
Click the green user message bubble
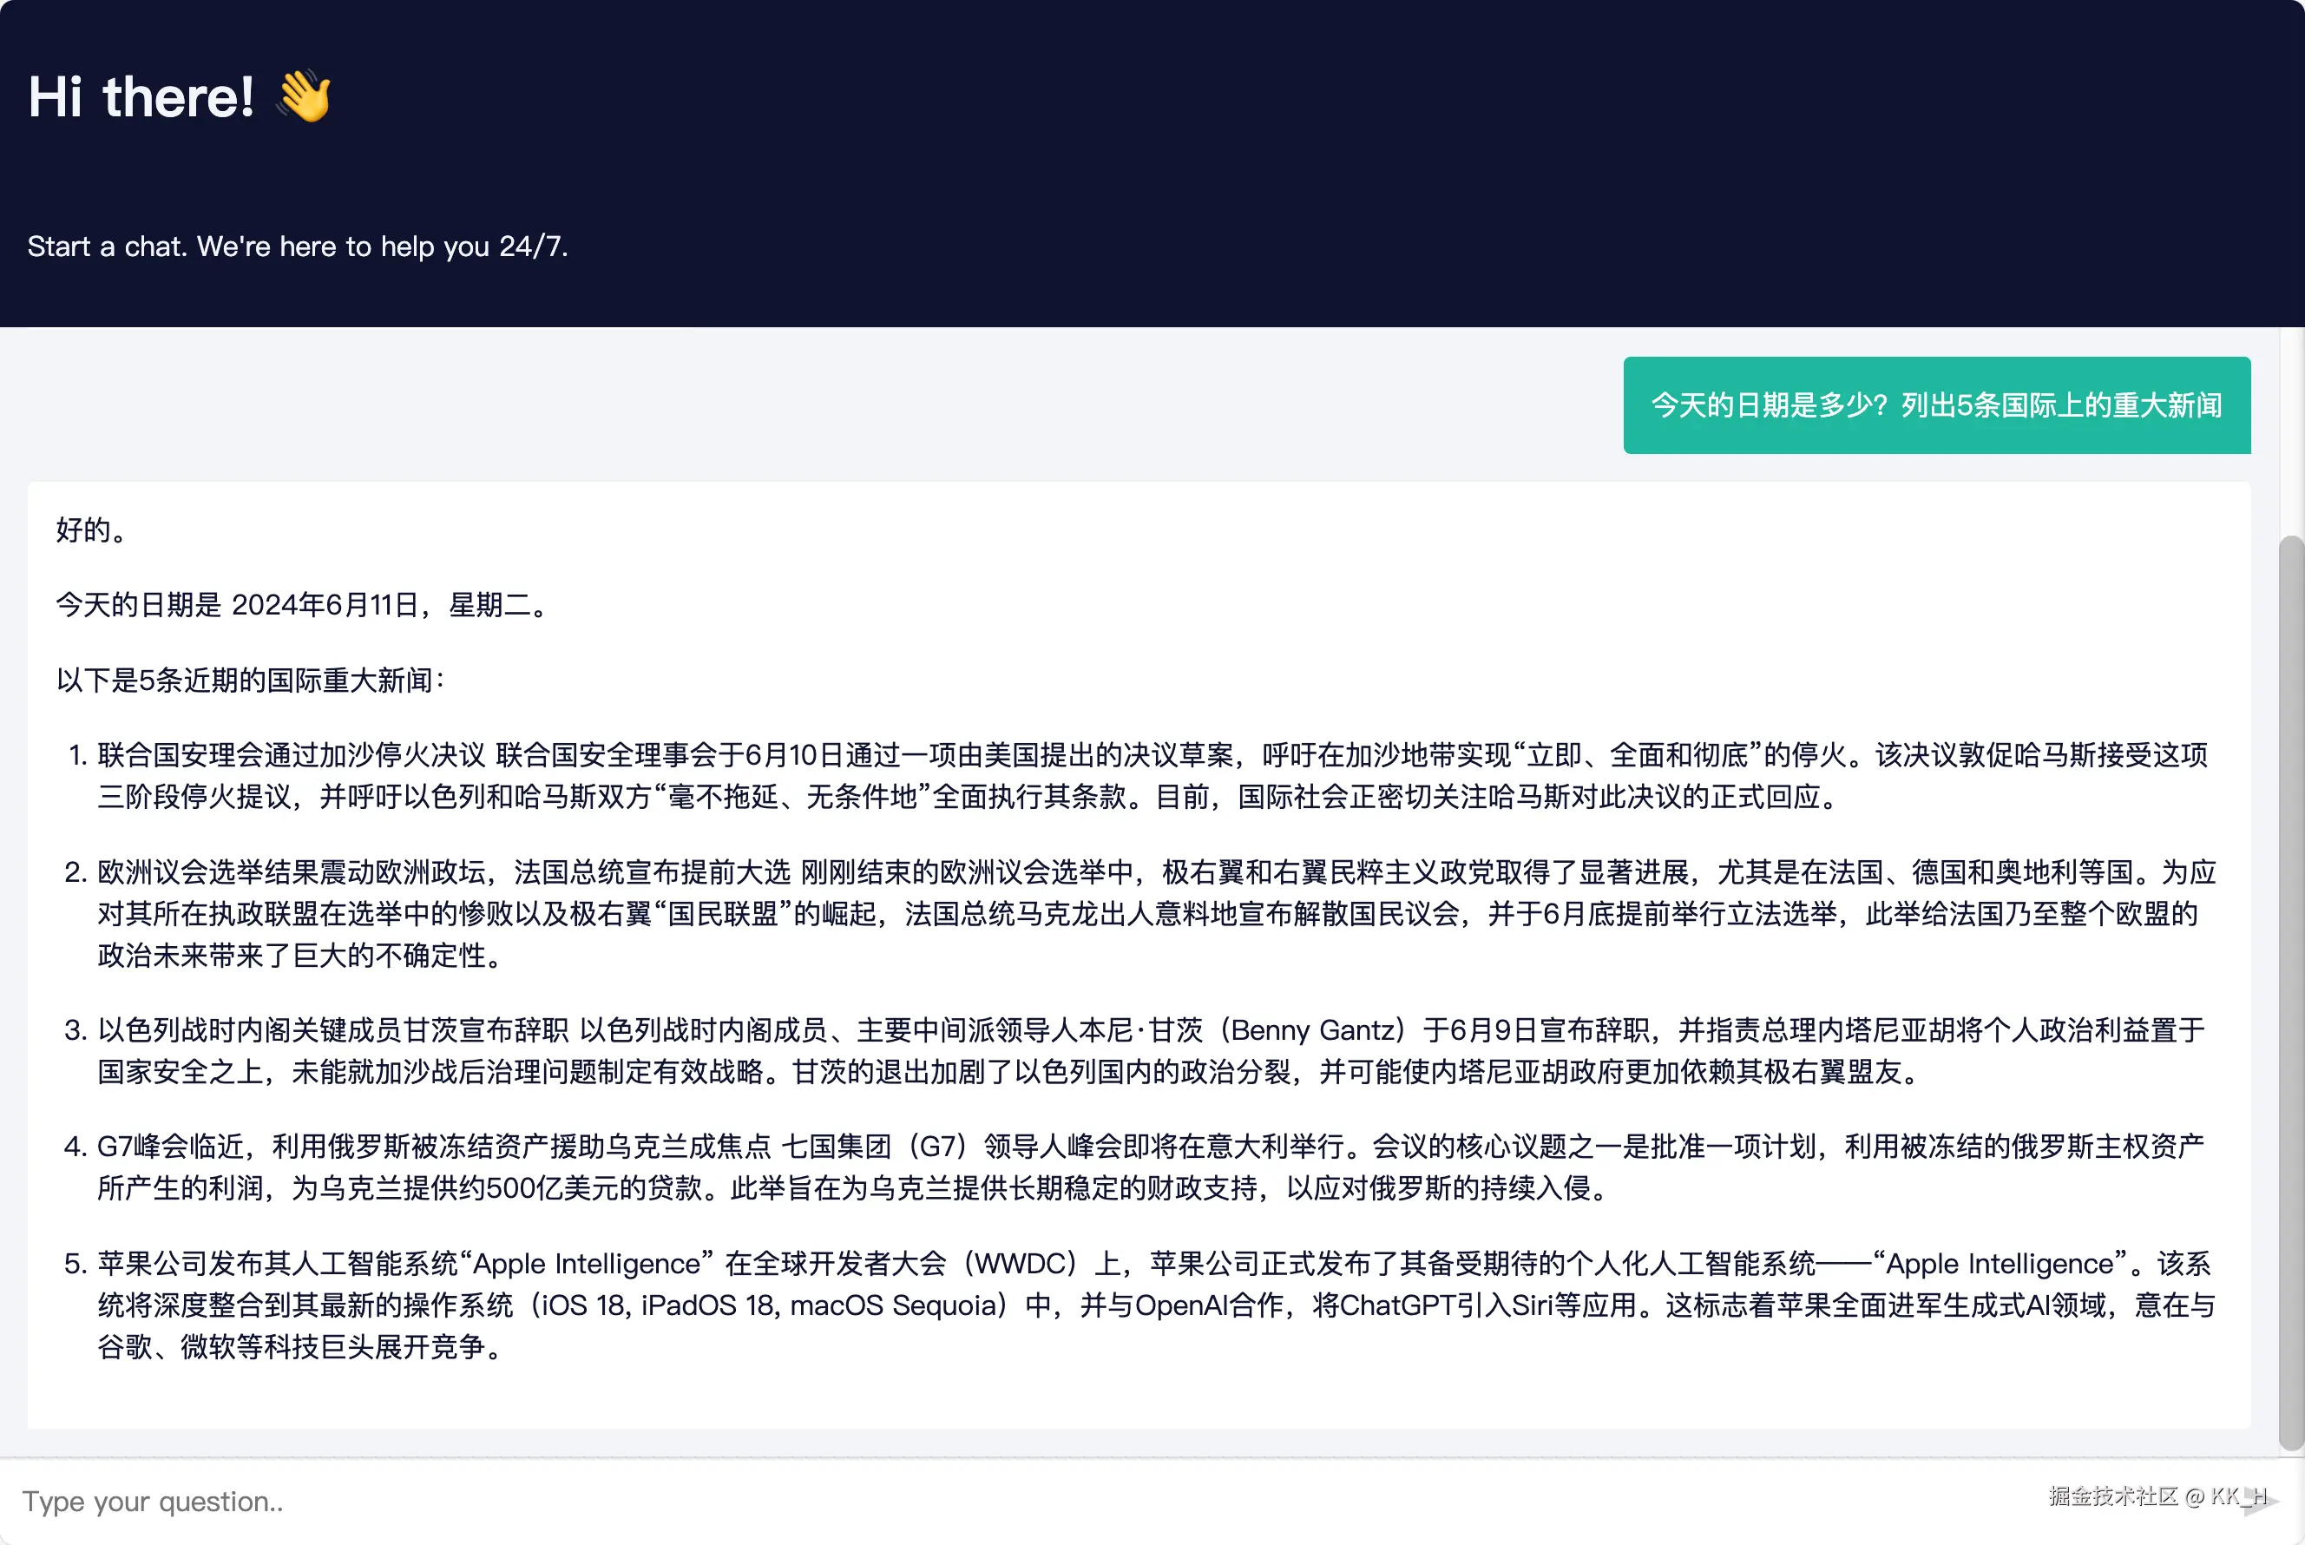pyautogui.click(x=1935, y=405)
